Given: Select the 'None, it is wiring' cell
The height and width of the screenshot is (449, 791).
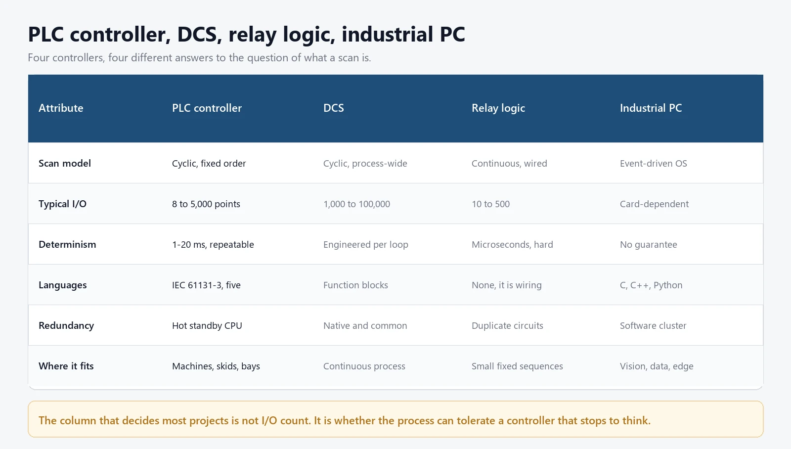Looking at the screenshot, I should point(507,285).
